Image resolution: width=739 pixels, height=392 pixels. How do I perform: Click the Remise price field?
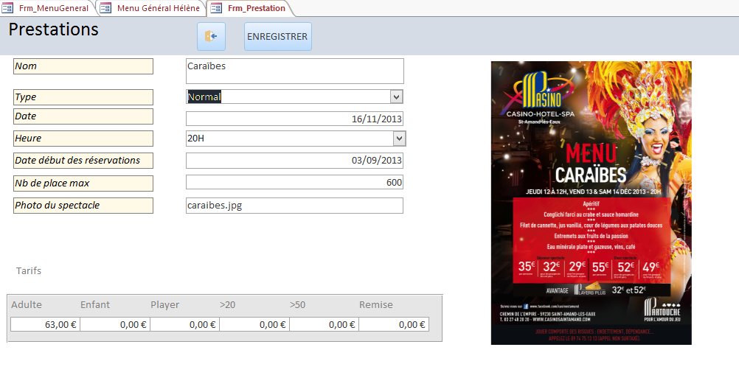[x=394, y=325]
